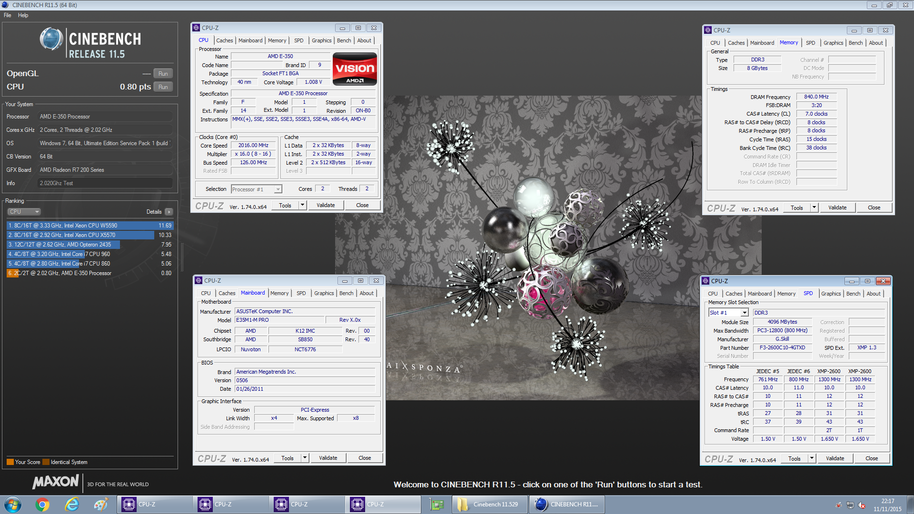The width and height of the screenshot is (914, 514).
Task: Click the brown Identical System legend swatch
Action: [46, 462]
